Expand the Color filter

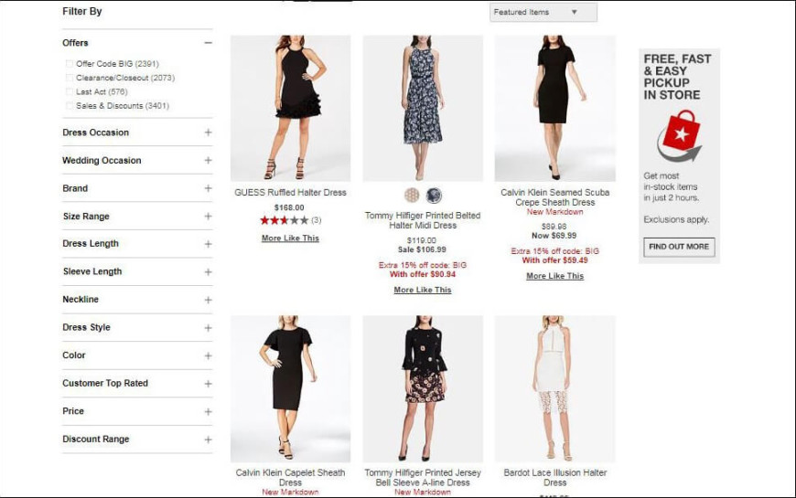pyautogui.click(x=208, y=355)
